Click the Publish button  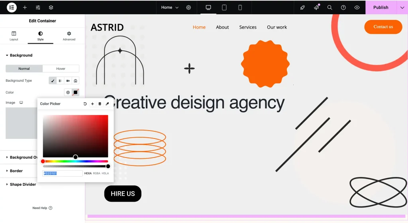click(381, 8)
